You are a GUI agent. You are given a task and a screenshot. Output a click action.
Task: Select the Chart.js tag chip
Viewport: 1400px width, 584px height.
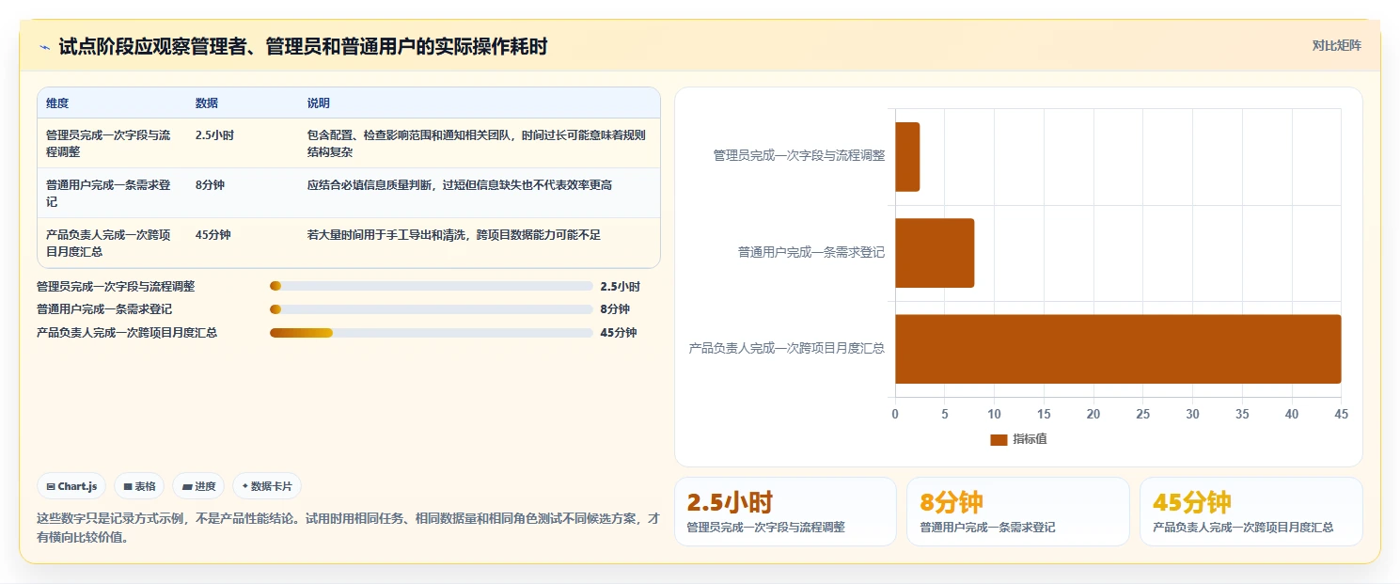tap(72, 486)
